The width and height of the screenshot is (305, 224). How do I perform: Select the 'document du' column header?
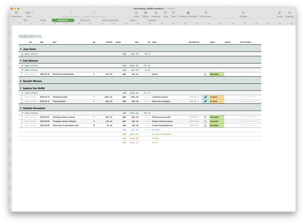coord(194,42)
